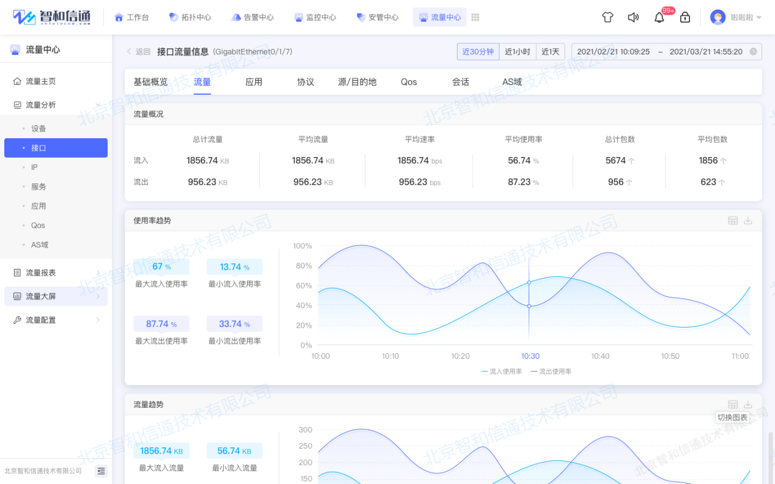Click the 33.74 % 最小流出使用率 value

[235, 324]
